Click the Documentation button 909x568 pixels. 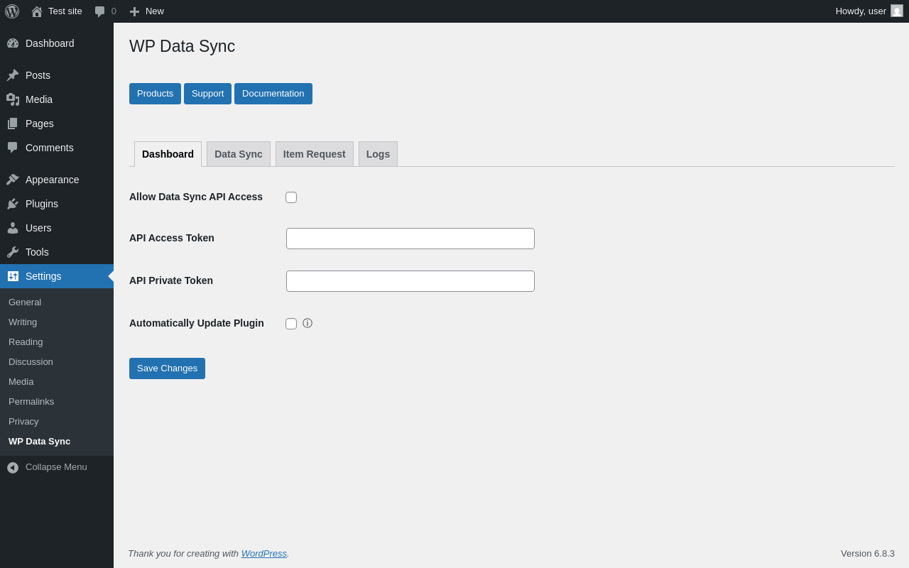pos(273,94)
